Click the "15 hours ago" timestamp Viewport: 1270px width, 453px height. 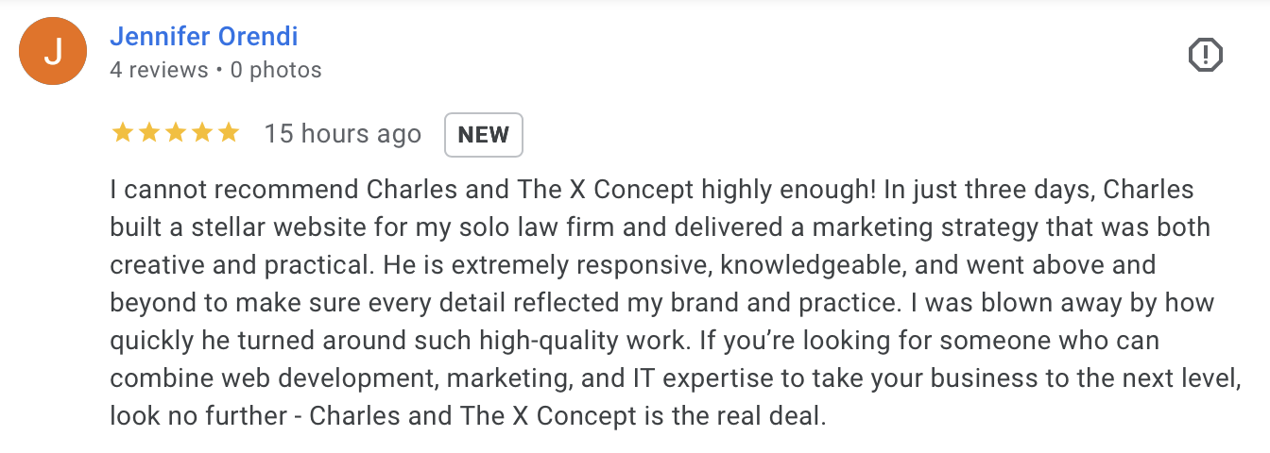[x=342, y=134]
